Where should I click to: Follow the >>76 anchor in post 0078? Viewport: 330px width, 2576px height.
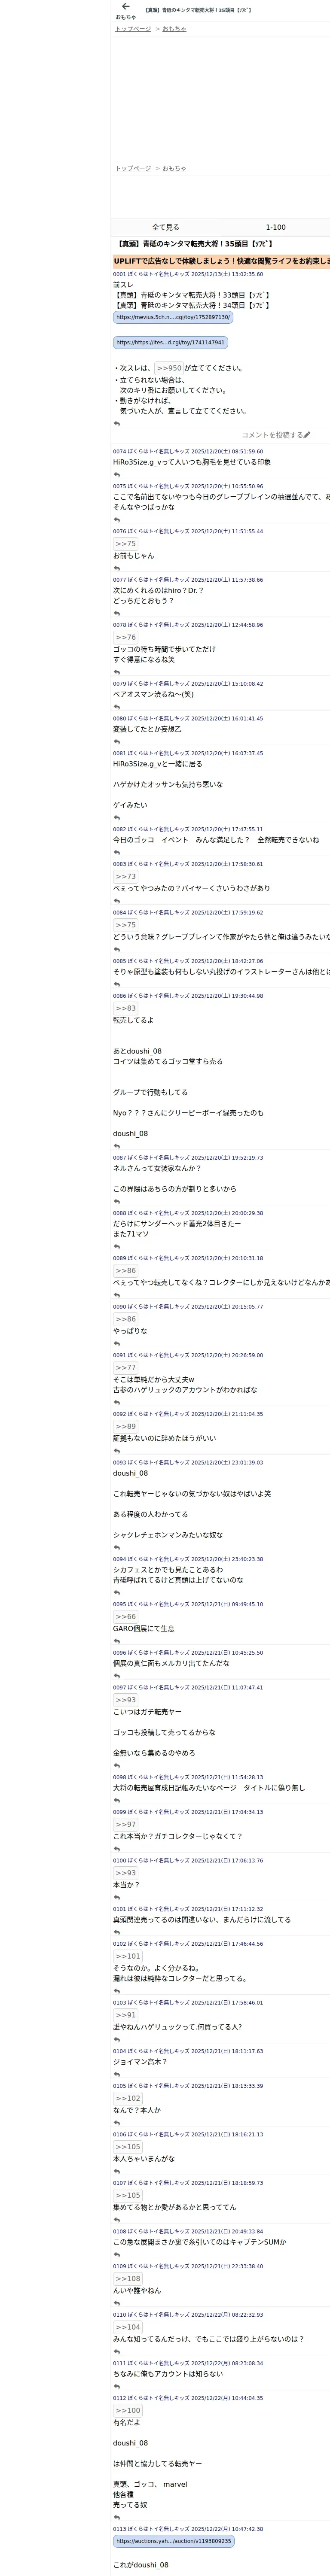[126, 637]
